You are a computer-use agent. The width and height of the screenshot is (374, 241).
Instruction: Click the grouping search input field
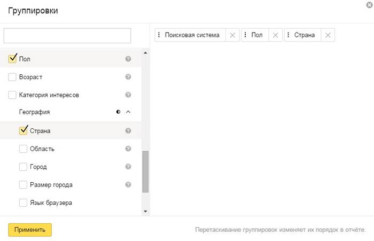[x=67, y=36]
